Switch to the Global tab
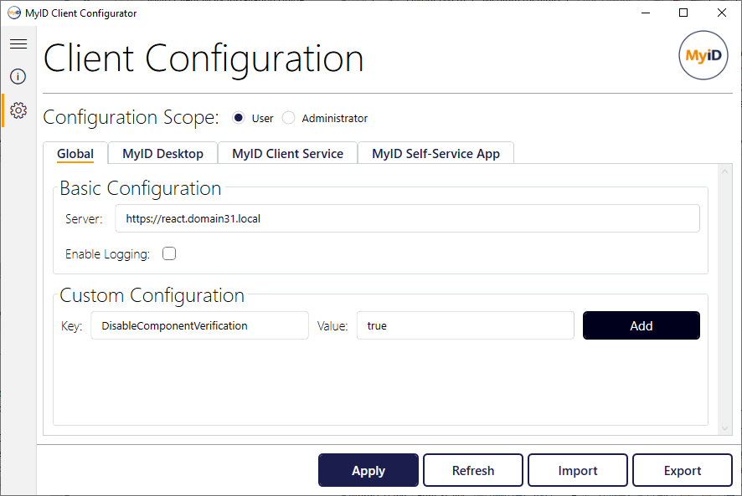This screenshot has height=496, width=742. click(75, 154)
